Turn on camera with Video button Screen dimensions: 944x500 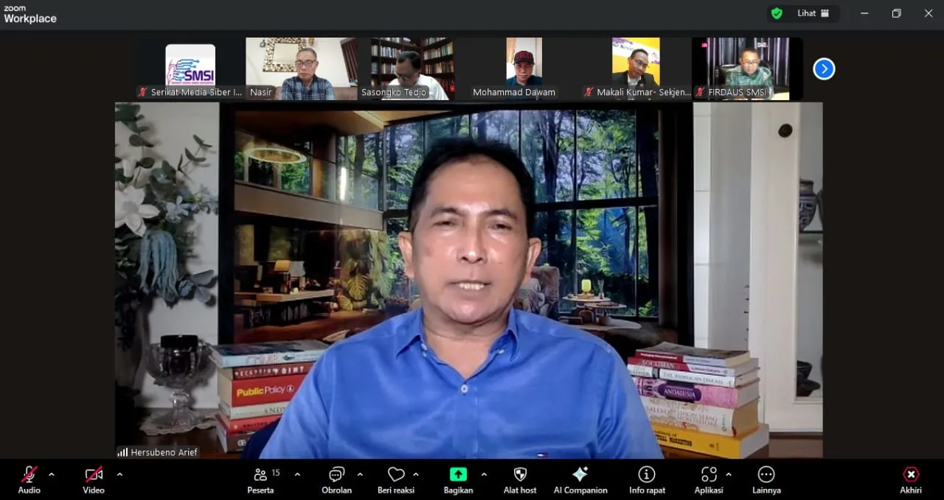[x=94, y=479]
